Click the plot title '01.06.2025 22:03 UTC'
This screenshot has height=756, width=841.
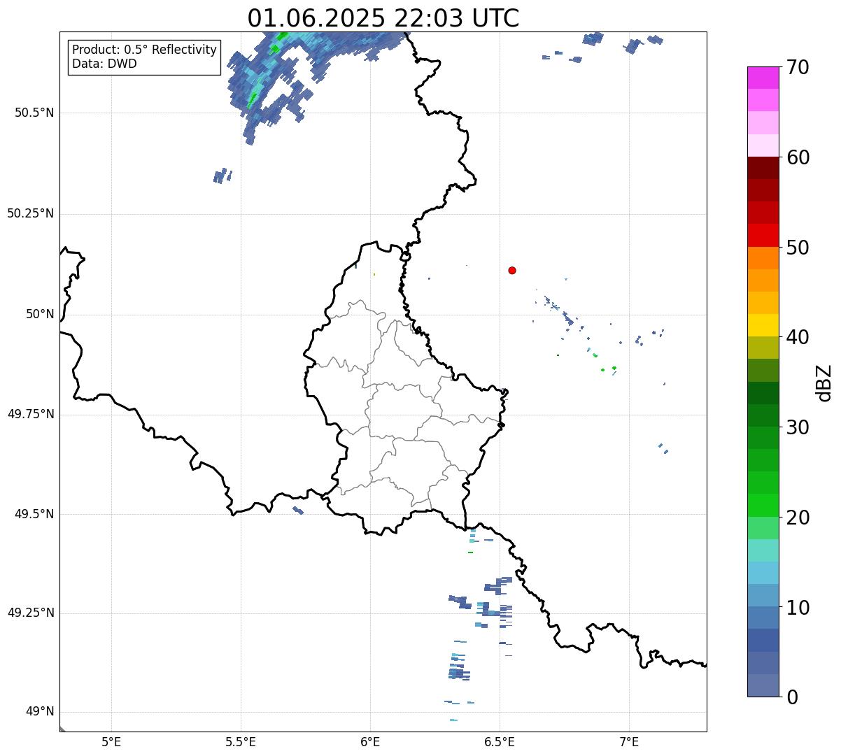pyautogui.click(x=383, y=17)
